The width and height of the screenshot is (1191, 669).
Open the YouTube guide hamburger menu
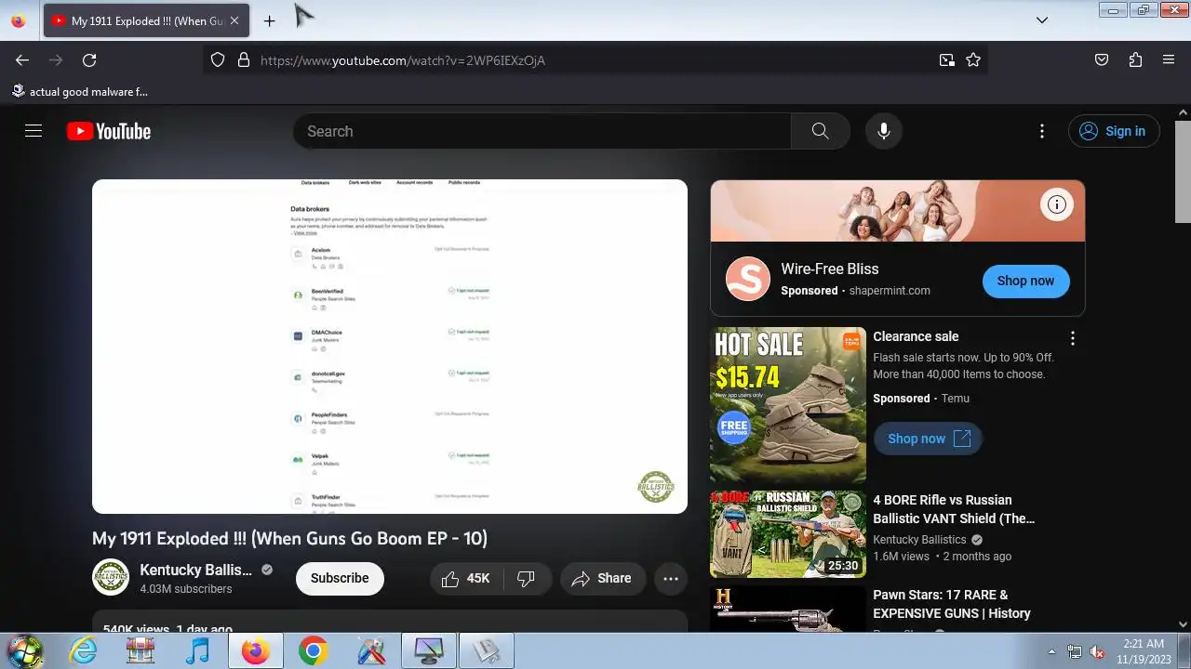(x=33, y=131)
